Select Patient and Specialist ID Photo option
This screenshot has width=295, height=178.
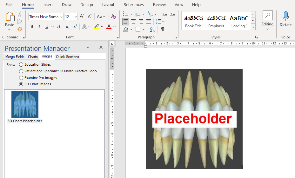point(21,71)
